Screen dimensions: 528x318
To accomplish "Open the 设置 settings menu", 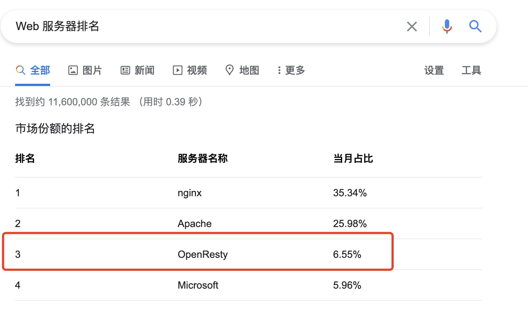I will pos(434,70).
